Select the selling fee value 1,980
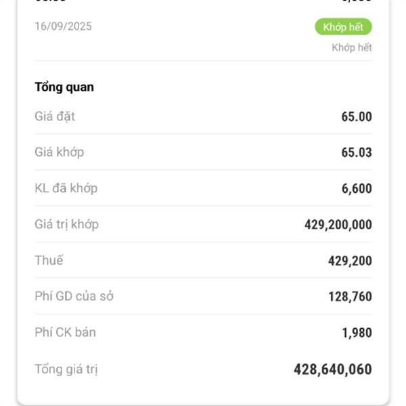The width and height of the screenshot is (406, 406). click(356, 333)
